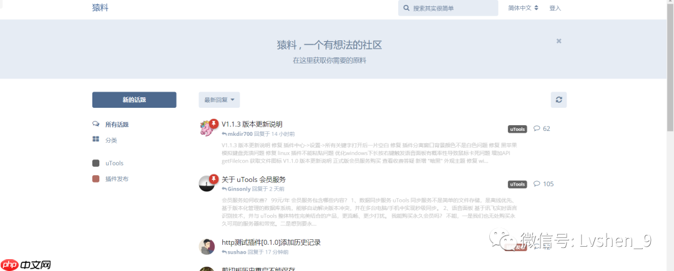Start a new topic with 新的话题
This screenshot has width=674, height=271.
pos(134,100)
